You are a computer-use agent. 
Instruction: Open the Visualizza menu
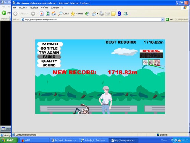pos(33,7)
